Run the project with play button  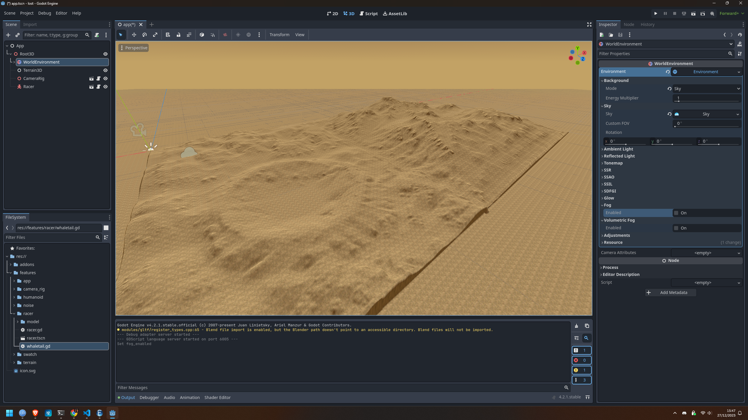point(656,13)
